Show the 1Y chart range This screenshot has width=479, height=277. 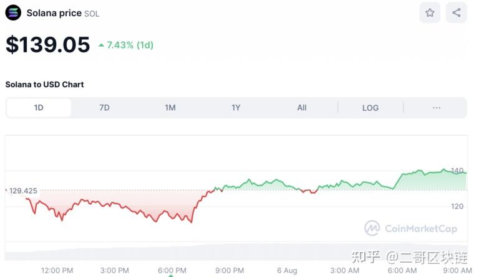pyautogui.click(x=236, y=108)
